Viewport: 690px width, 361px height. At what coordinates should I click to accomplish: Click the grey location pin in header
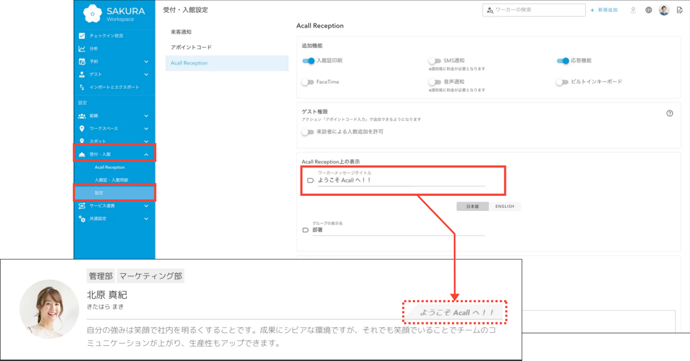tap(633, 10)
